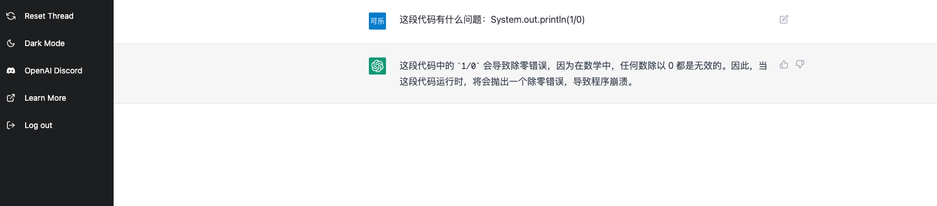Click the Reset Thread refresh icon
The width and height of the screenshot is (937, 206).
11,16
